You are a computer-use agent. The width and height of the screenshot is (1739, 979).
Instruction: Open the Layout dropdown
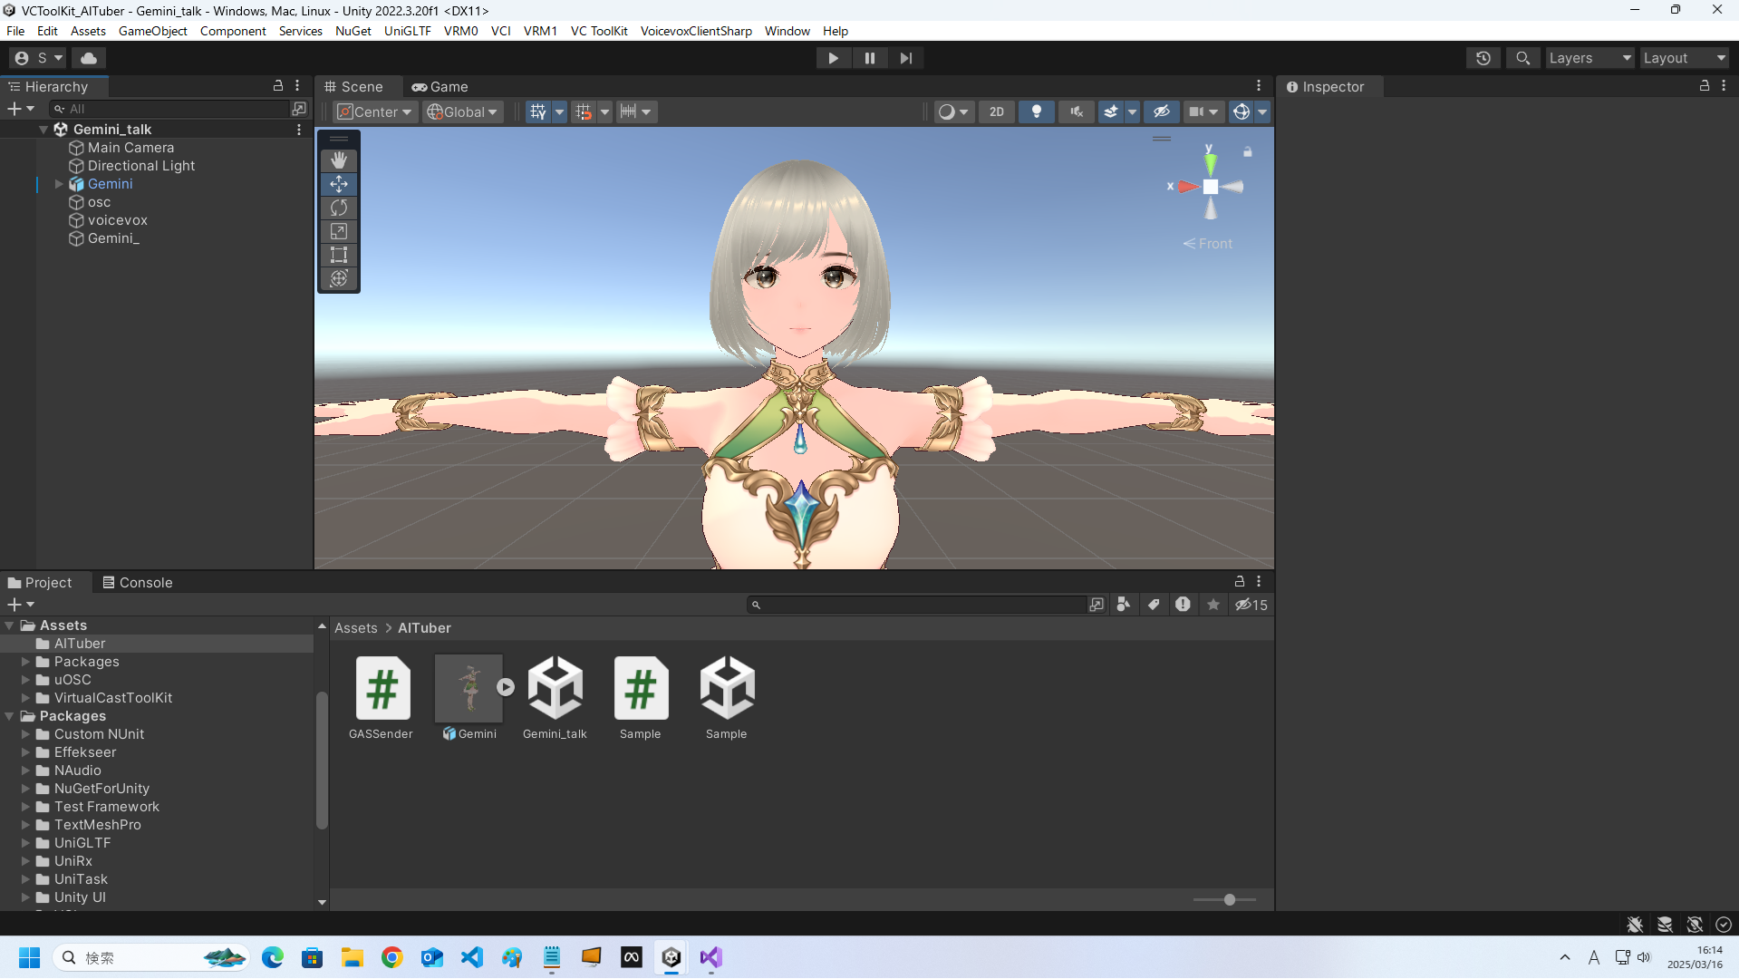pos(1685,58)
